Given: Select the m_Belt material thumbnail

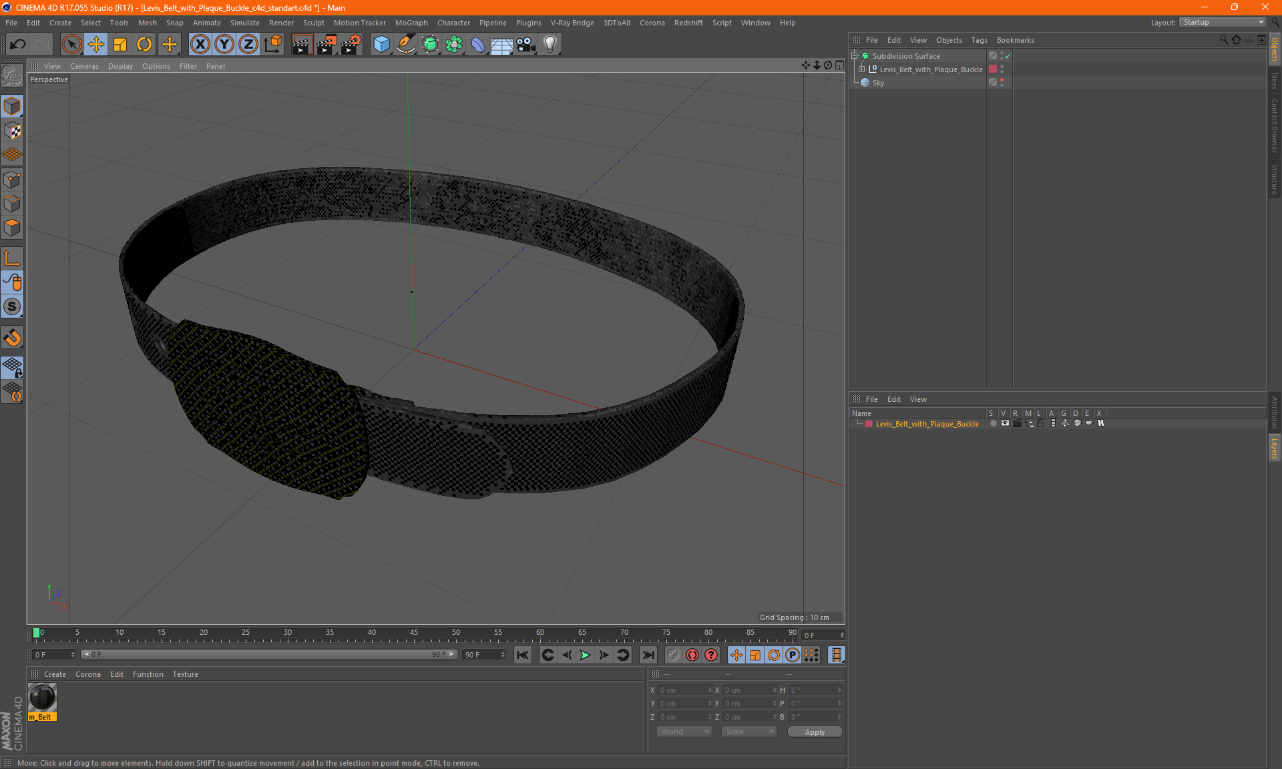Looking at the screenshot, I should click(x=42, y=698).
